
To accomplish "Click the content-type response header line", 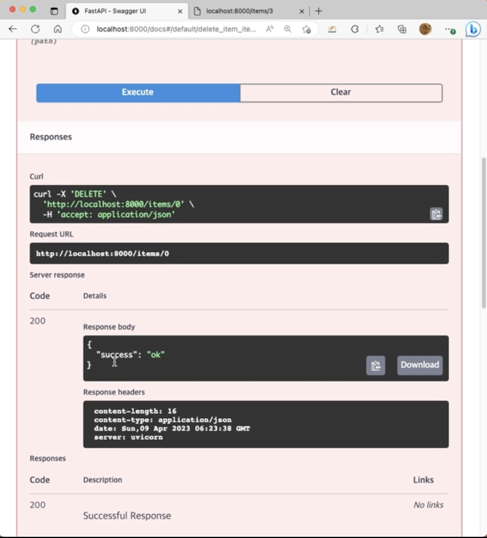I will click(163, 419).
